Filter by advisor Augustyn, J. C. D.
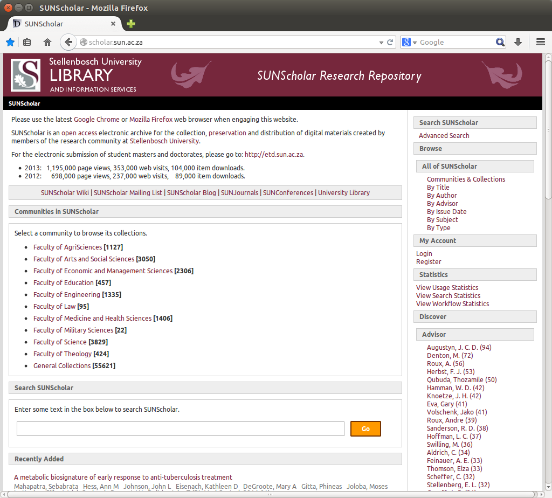 459,348
